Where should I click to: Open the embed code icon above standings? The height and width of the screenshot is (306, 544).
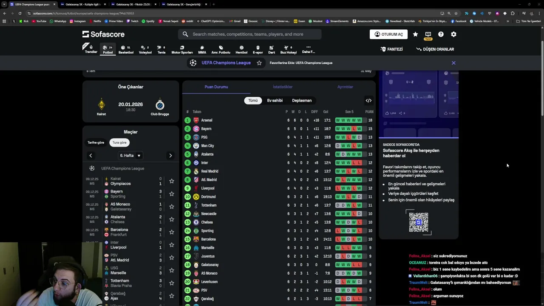click(368, 101)
